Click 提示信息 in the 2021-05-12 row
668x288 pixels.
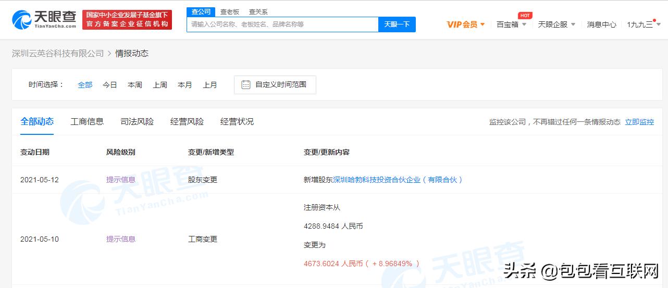pos(121,180)
